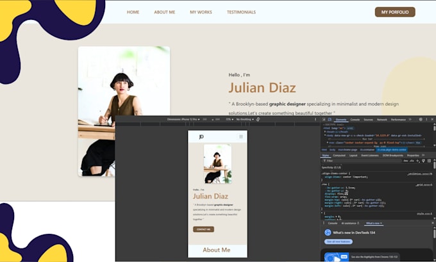Select the inspect element picker icon in DevTools
The height and width of the screenshot is (262, 436).
click(x=324, y=120)
